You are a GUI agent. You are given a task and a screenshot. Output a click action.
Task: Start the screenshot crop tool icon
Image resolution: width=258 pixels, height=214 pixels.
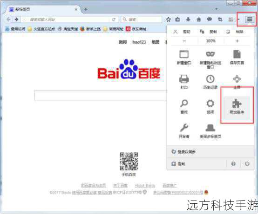click(x=220, y=19)
